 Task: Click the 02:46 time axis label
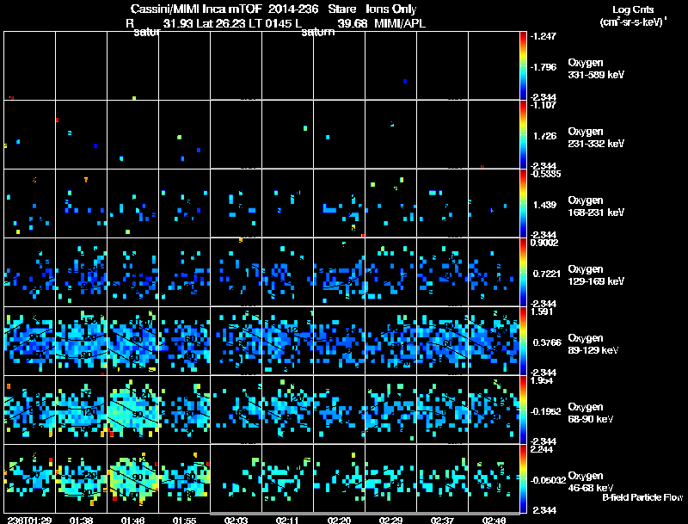(494, 520)
